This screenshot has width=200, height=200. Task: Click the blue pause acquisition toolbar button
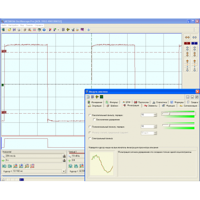click(44, 30)
